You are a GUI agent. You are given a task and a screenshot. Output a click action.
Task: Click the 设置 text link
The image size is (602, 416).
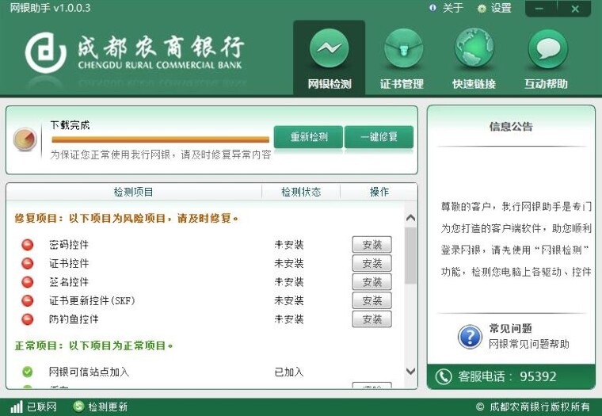pos(501,8)
